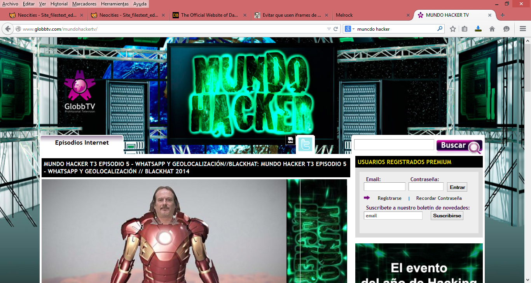Viewport: 531px width, 283px height.
Task: Click the Suscribirse button
Action: point(447,215)
